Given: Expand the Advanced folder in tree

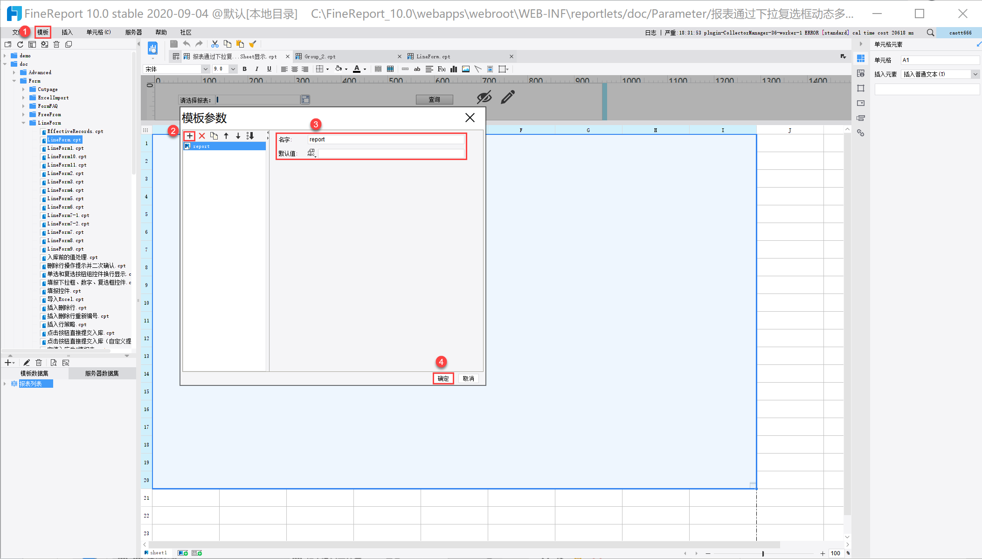Looking at the screenshot, I should pos(14,72).
